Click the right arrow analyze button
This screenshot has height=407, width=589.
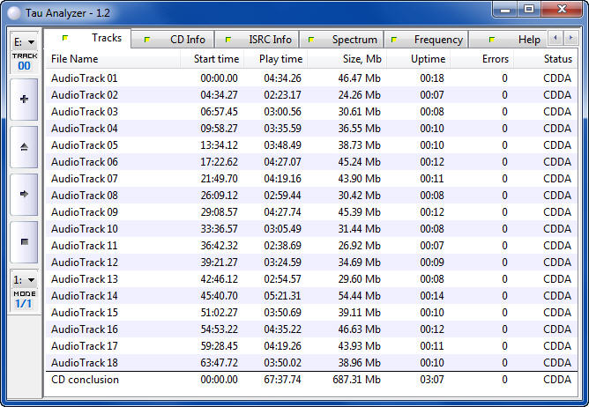24,194
